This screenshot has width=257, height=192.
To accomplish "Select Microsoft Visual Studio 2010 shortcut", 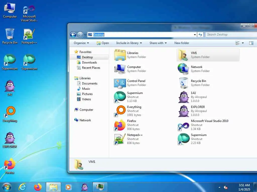I will (208, 125).
